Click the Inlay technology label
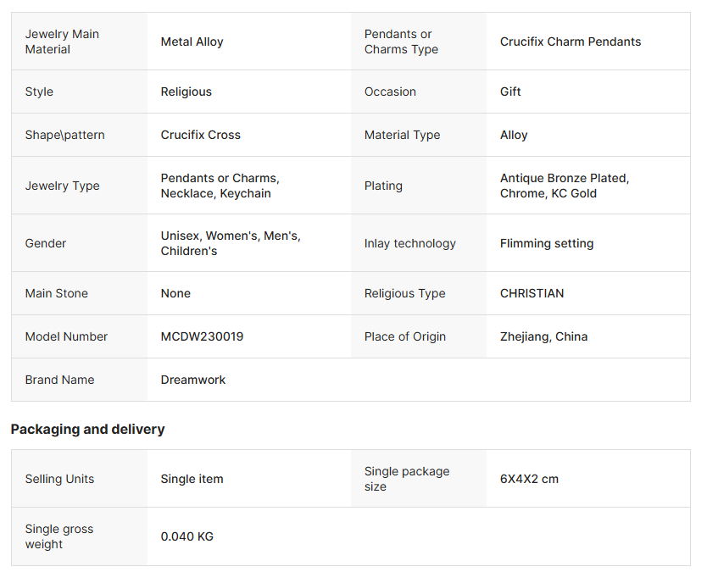Image resolution: width=707 pixels, height=572 pixels. [410, 243]
